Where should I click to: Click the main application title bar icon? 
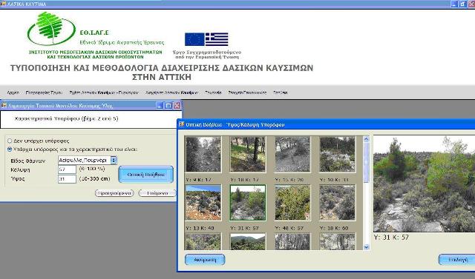[4, 4]
